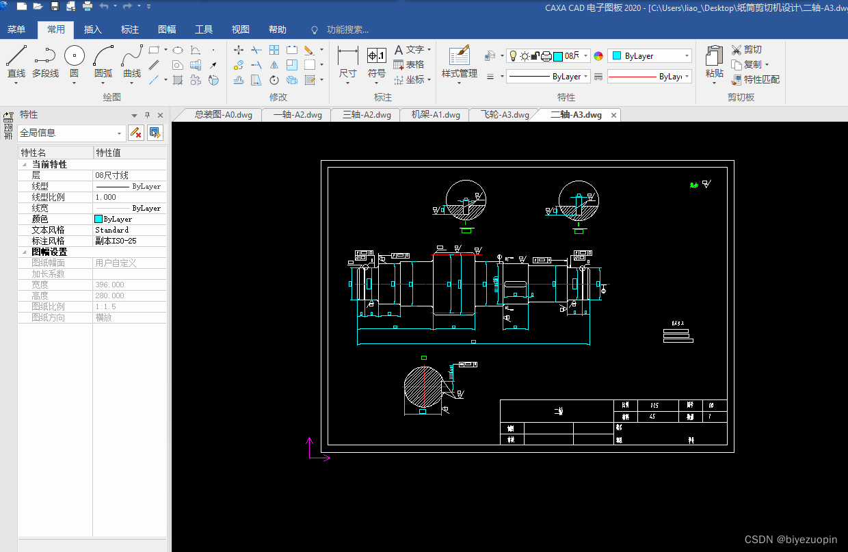Open the 符号 symbol tool
Screen dimensions: 848x552
(377, 62)
